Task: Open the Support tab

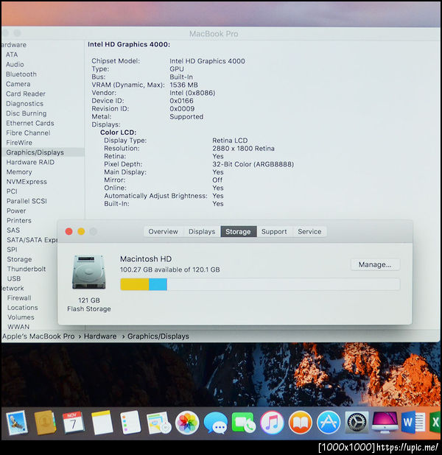Action: [274, 232]
